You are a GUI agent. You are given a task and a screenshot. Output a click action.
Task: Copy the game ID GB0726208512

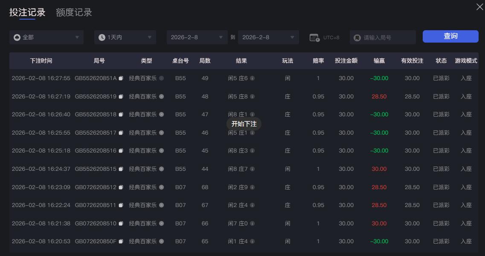[x=121, y=187]
